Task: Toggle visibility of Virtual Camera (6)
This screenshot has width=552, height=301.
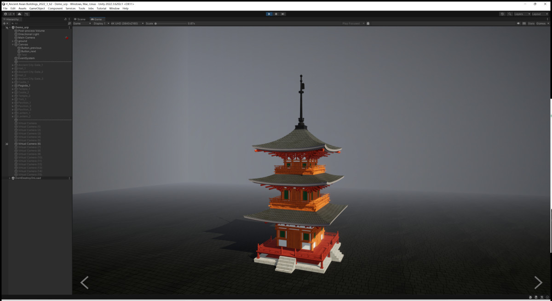Action: tap(6, 144)
